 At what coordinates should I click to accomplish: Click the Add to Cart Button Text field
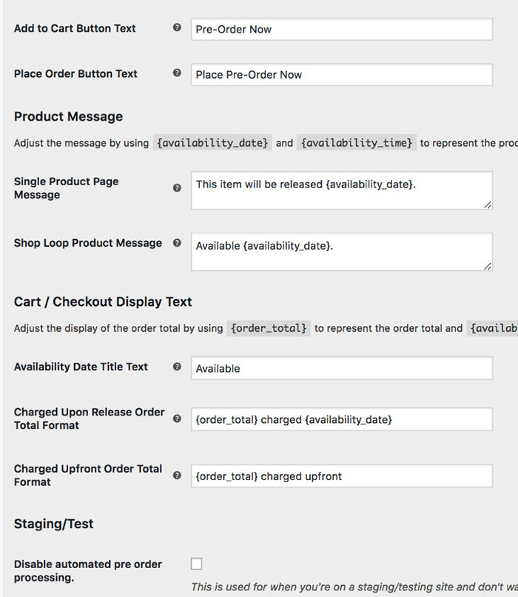coord(341,29)
